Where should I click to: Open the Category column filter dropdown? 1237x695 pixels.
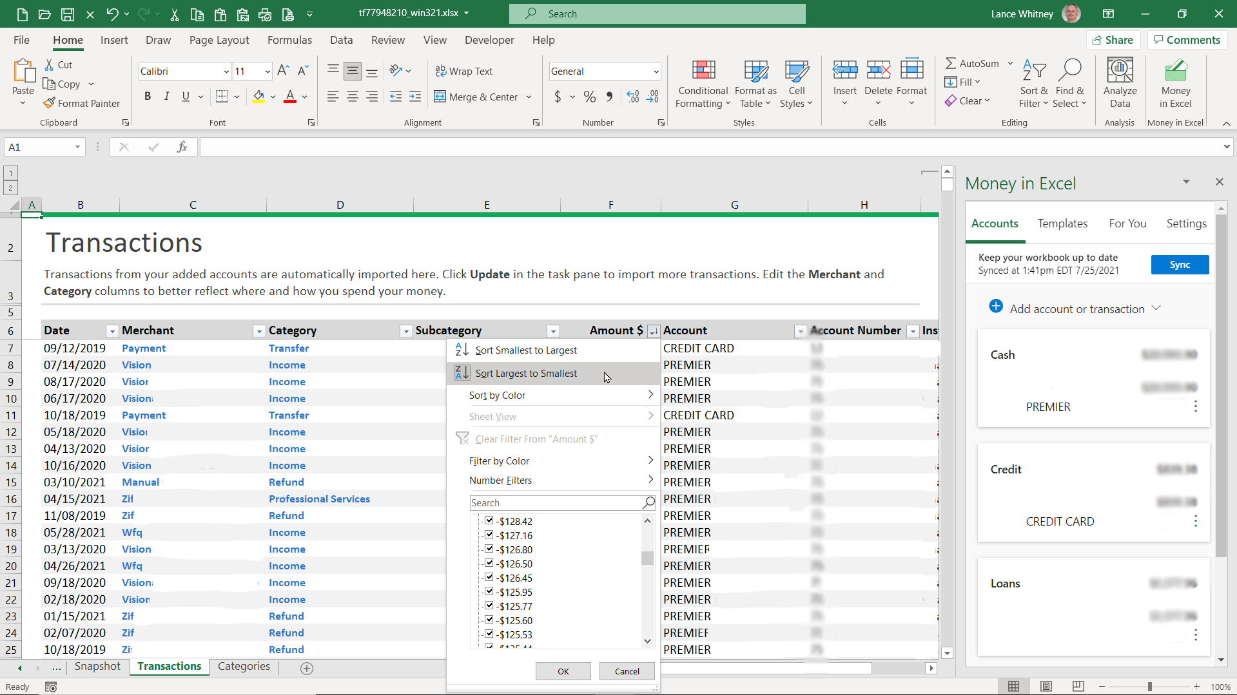(x=406, y=331)
